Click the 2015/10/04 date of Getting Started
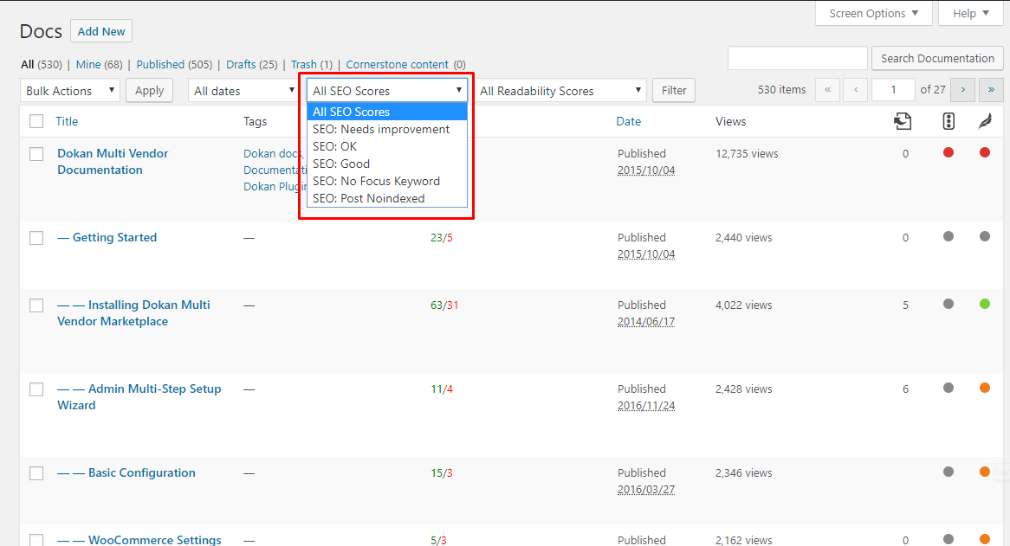This screenshot has height=546, width=1010. pyautogui.click(x=646, y=254)
